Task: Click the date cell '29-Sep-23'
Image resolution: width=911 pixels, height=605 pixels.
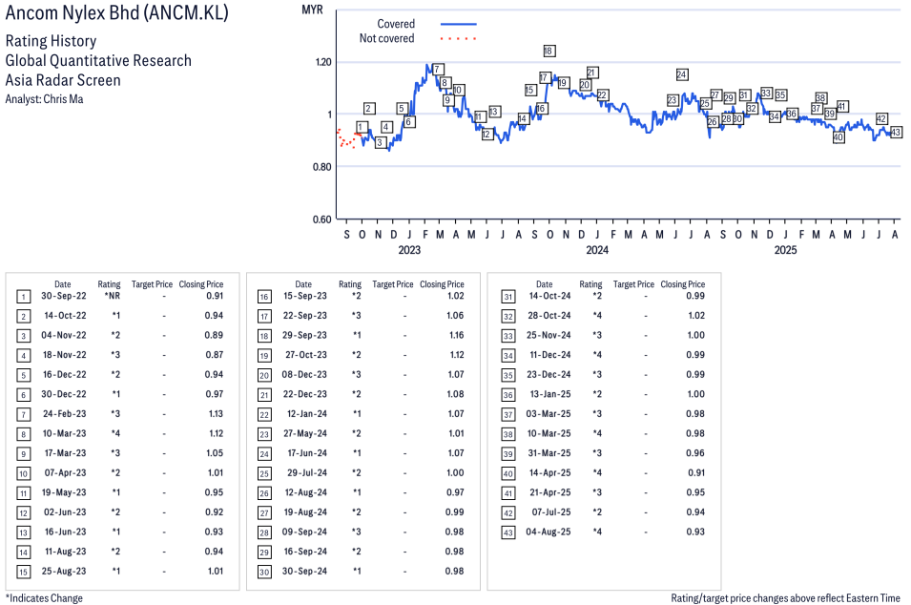Action: point(304,335)
